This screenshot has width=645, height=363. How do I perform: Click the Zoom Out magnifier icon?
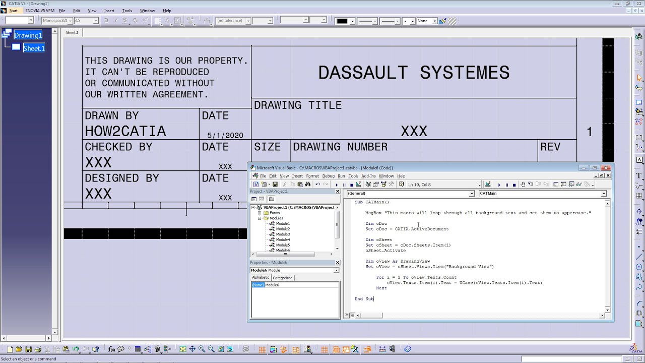(211, 349)
